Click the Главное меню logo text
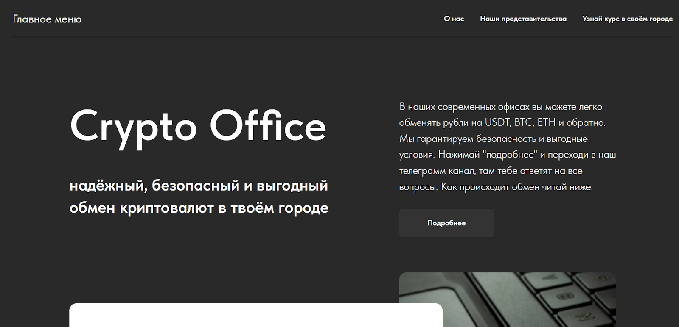679x327 pixels. click(x=47, y=19)
